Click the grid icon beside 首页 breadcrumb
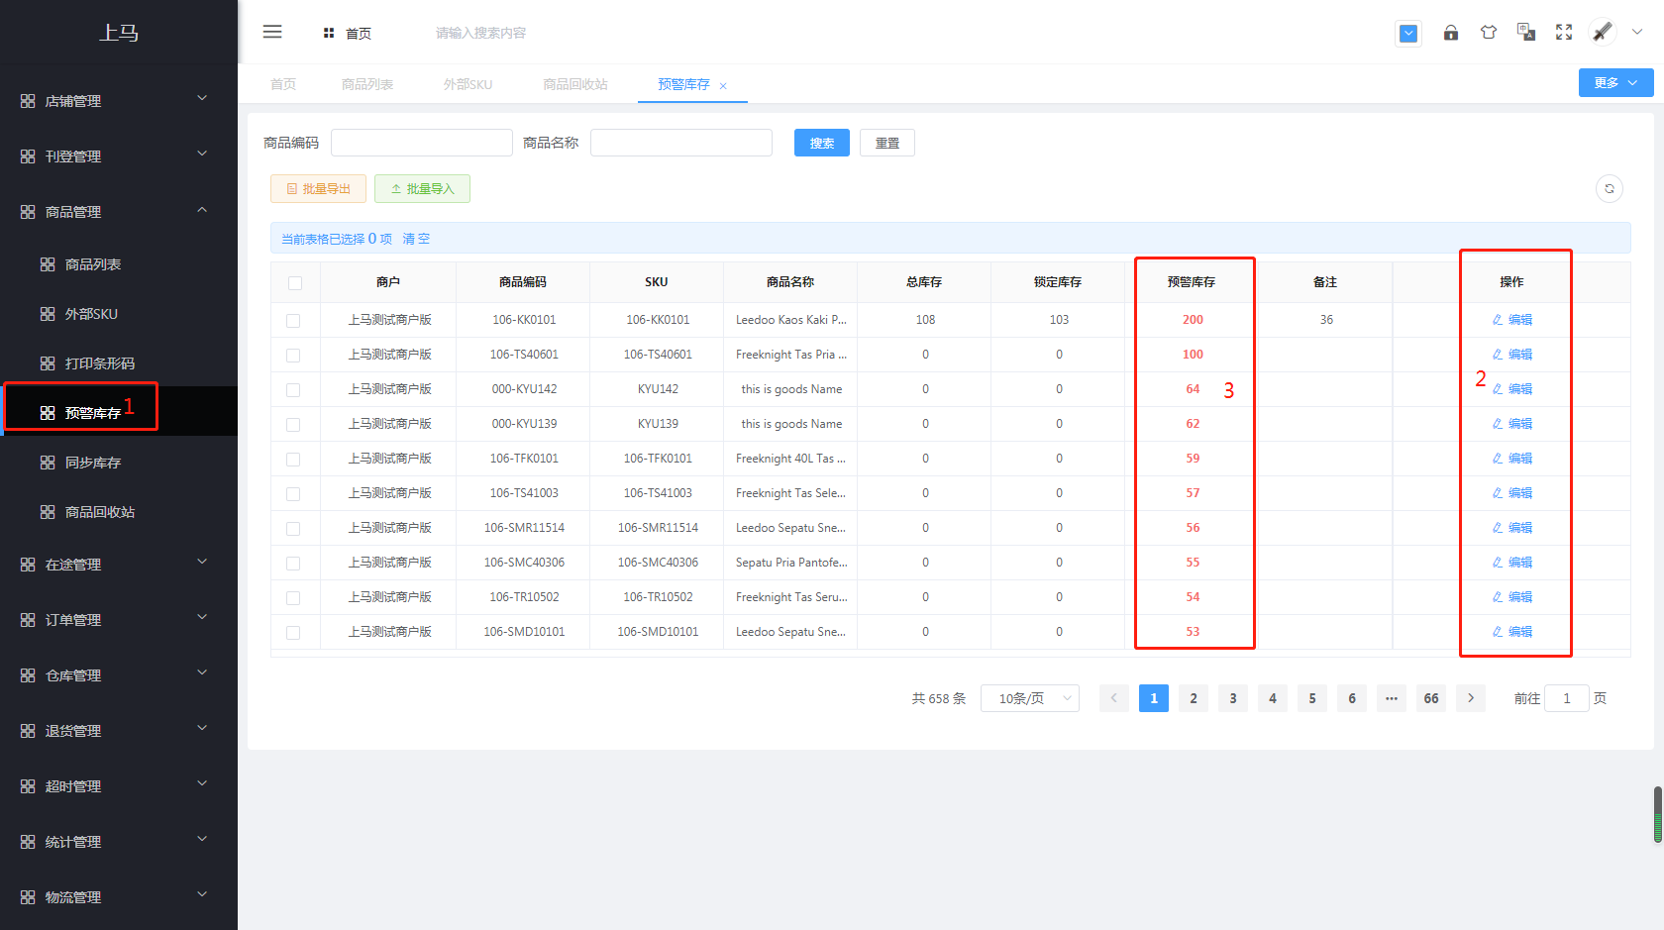Image resolution: width=1664 pixels, height=930 pixels. tap(329, 33)
